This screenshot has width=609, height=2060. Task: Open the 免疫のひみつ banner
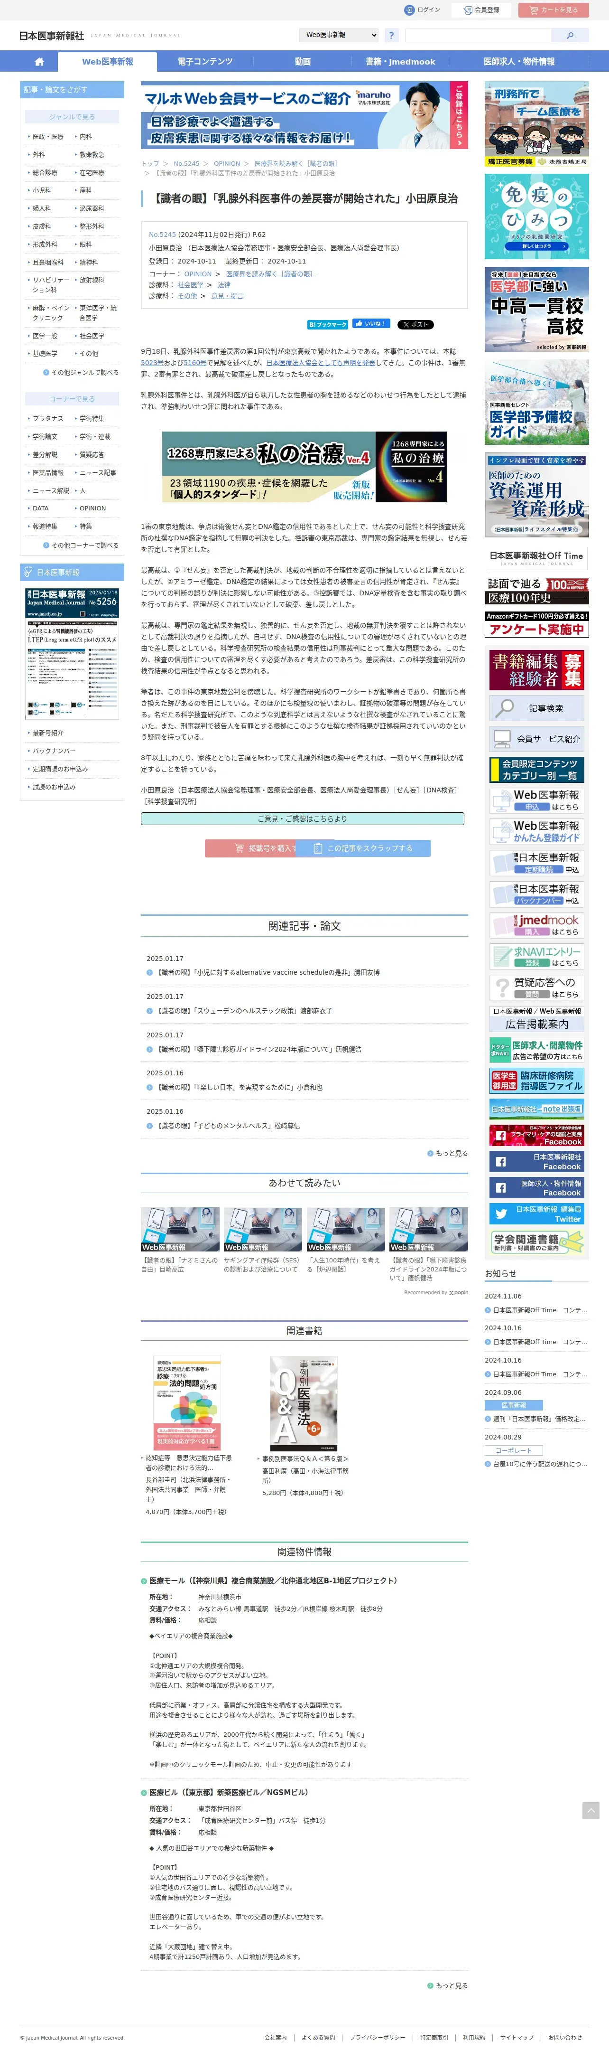point(536,216)
